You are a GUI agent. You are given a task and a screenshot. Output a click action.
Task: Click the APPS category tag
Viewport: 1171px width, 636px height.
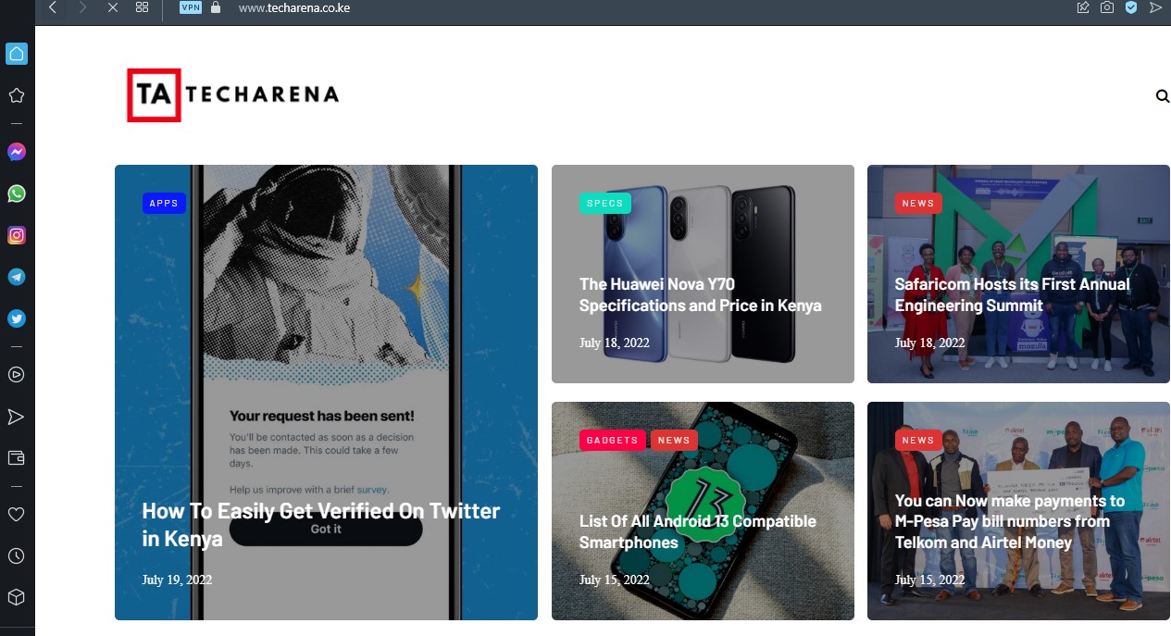[x=164, y=204]
